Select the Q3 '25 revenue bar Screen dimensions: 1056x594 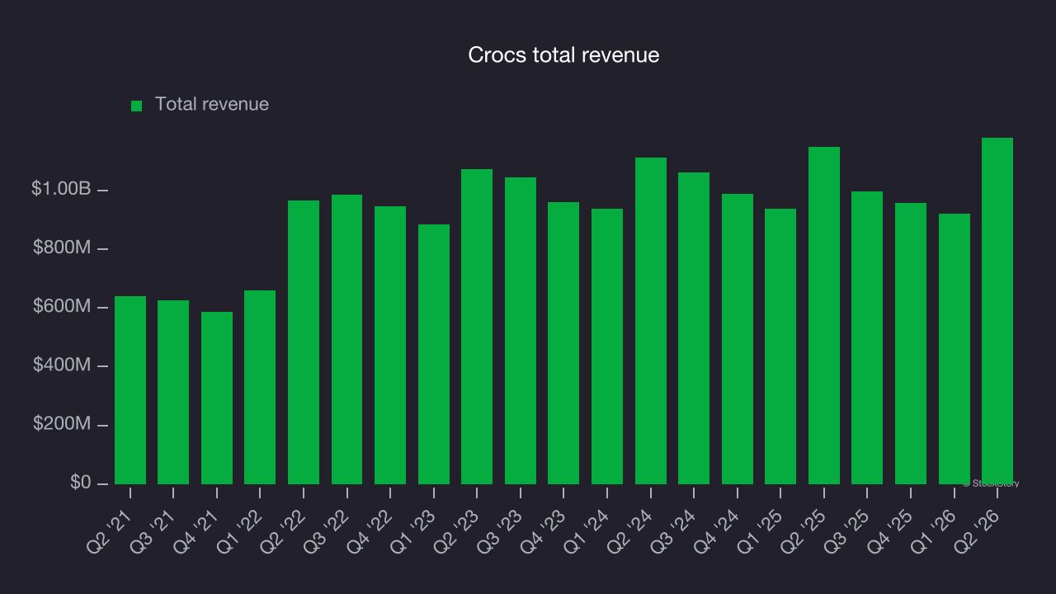tap(867, 338)
